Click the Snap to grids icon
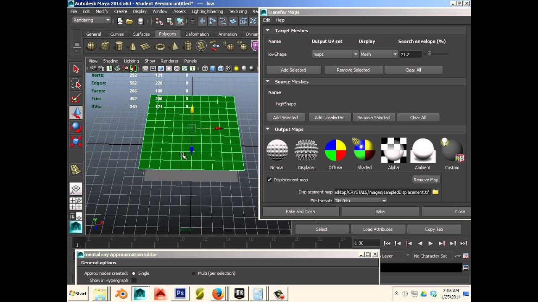The width and height of the screenshot is (538, 302). click(202, 21)
